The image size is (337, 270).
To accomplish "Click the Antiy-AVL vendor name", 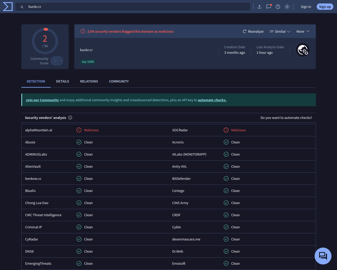I will coord(180,166).
